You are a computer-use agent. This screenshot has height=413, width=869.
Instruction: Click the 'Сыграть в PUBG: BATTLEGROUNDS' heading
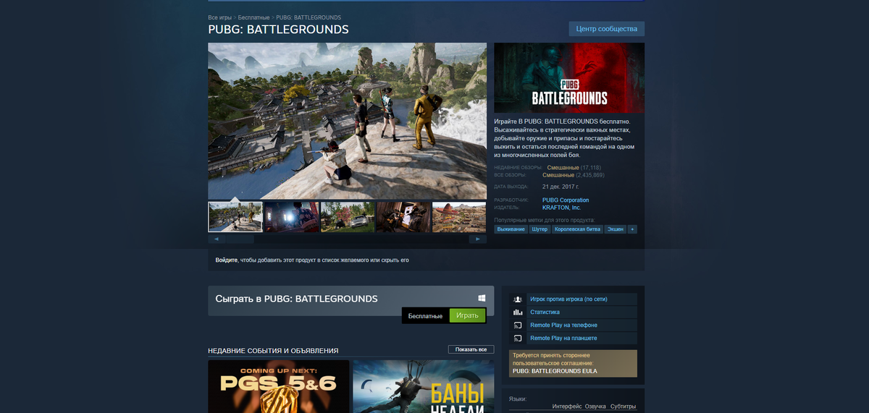click(296, 299)
